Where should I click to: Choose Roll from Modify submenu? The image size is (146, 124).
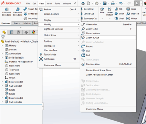tap(108, 55)
